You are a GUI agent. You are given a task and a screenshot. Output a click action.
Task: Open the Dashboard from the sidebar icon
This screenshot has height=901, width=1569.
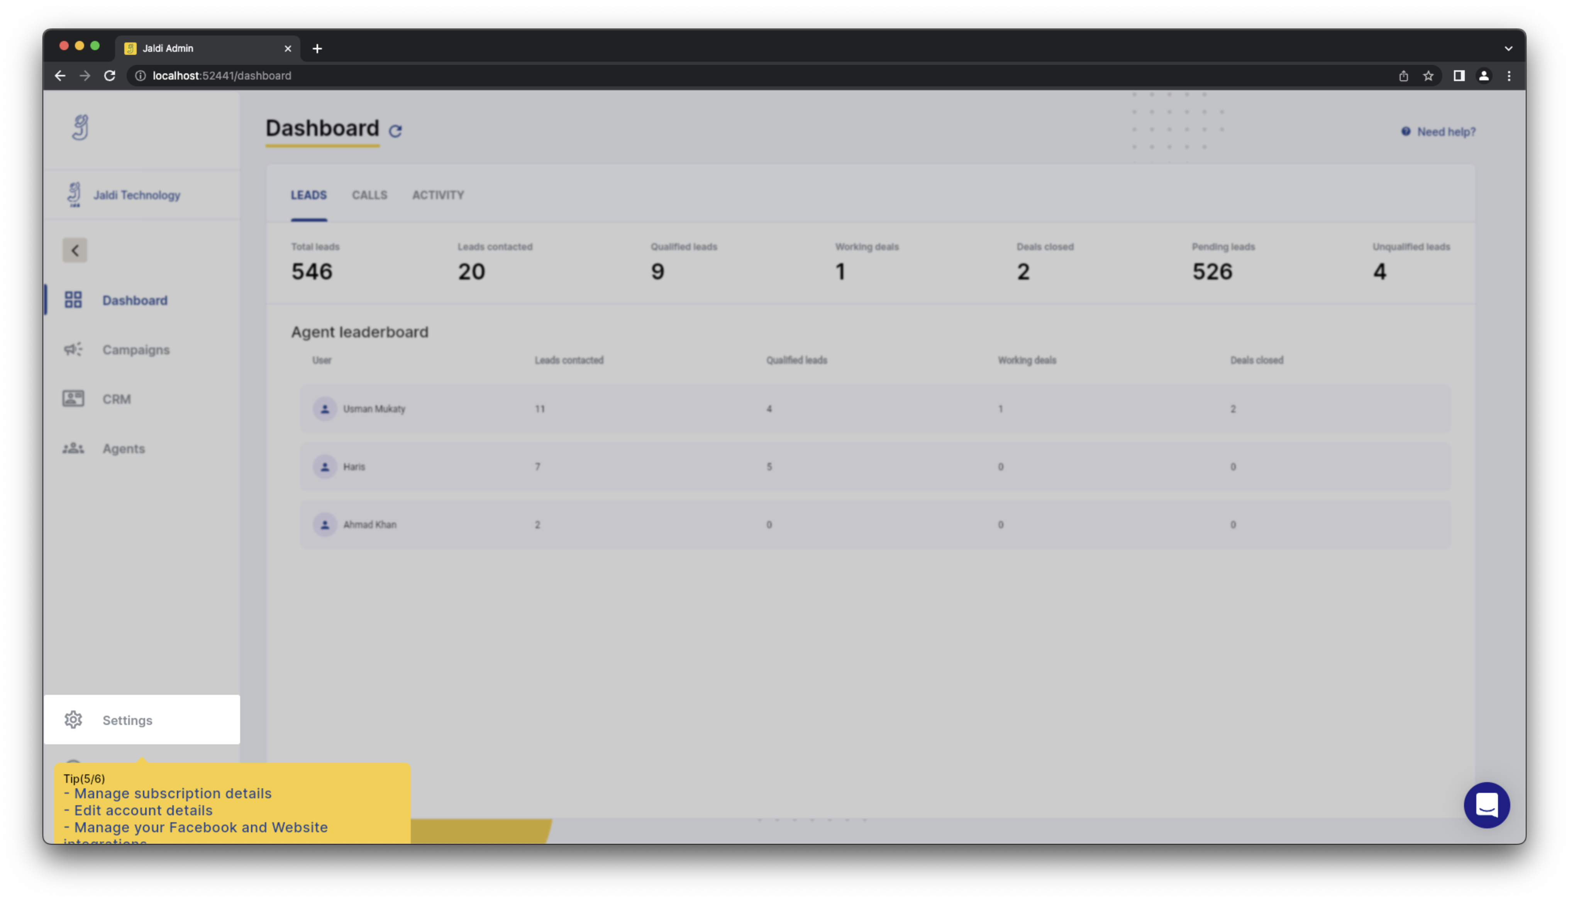pos(73,300)
